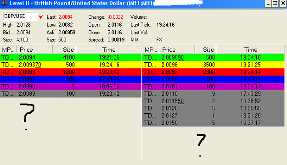
Task: Sort bid side by Price column header
Action: coord(34,49)
